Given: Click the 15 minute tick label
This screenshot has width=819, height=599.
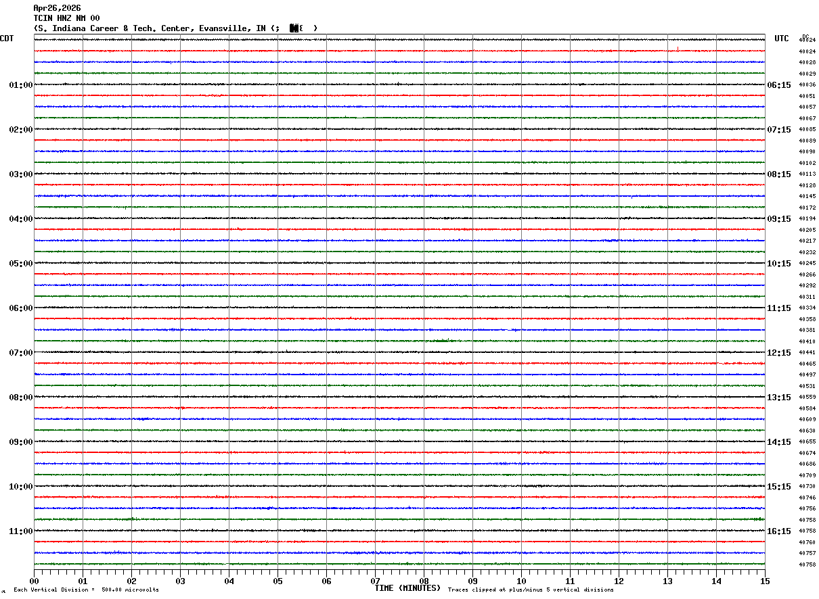Looking at the screenshot, I should click(x=765, y=581).
